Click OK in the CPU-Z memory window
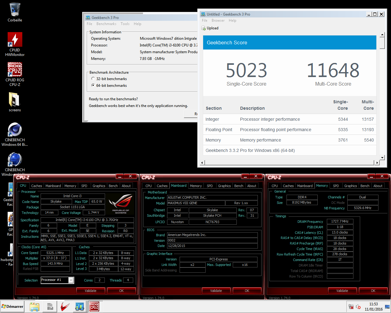 [373, 291]
